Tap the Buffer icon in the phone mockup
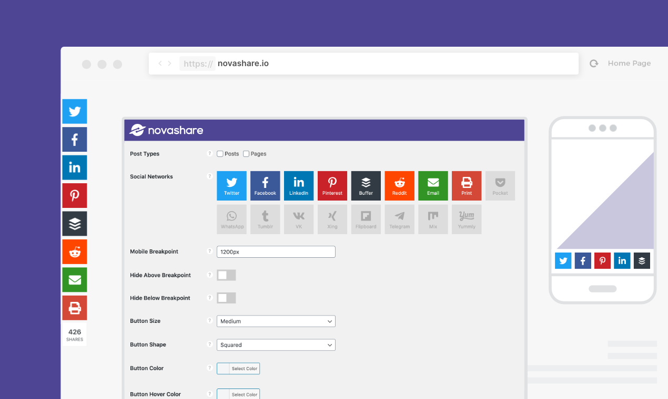Screen dimensions: 668x399 [642, 260]
